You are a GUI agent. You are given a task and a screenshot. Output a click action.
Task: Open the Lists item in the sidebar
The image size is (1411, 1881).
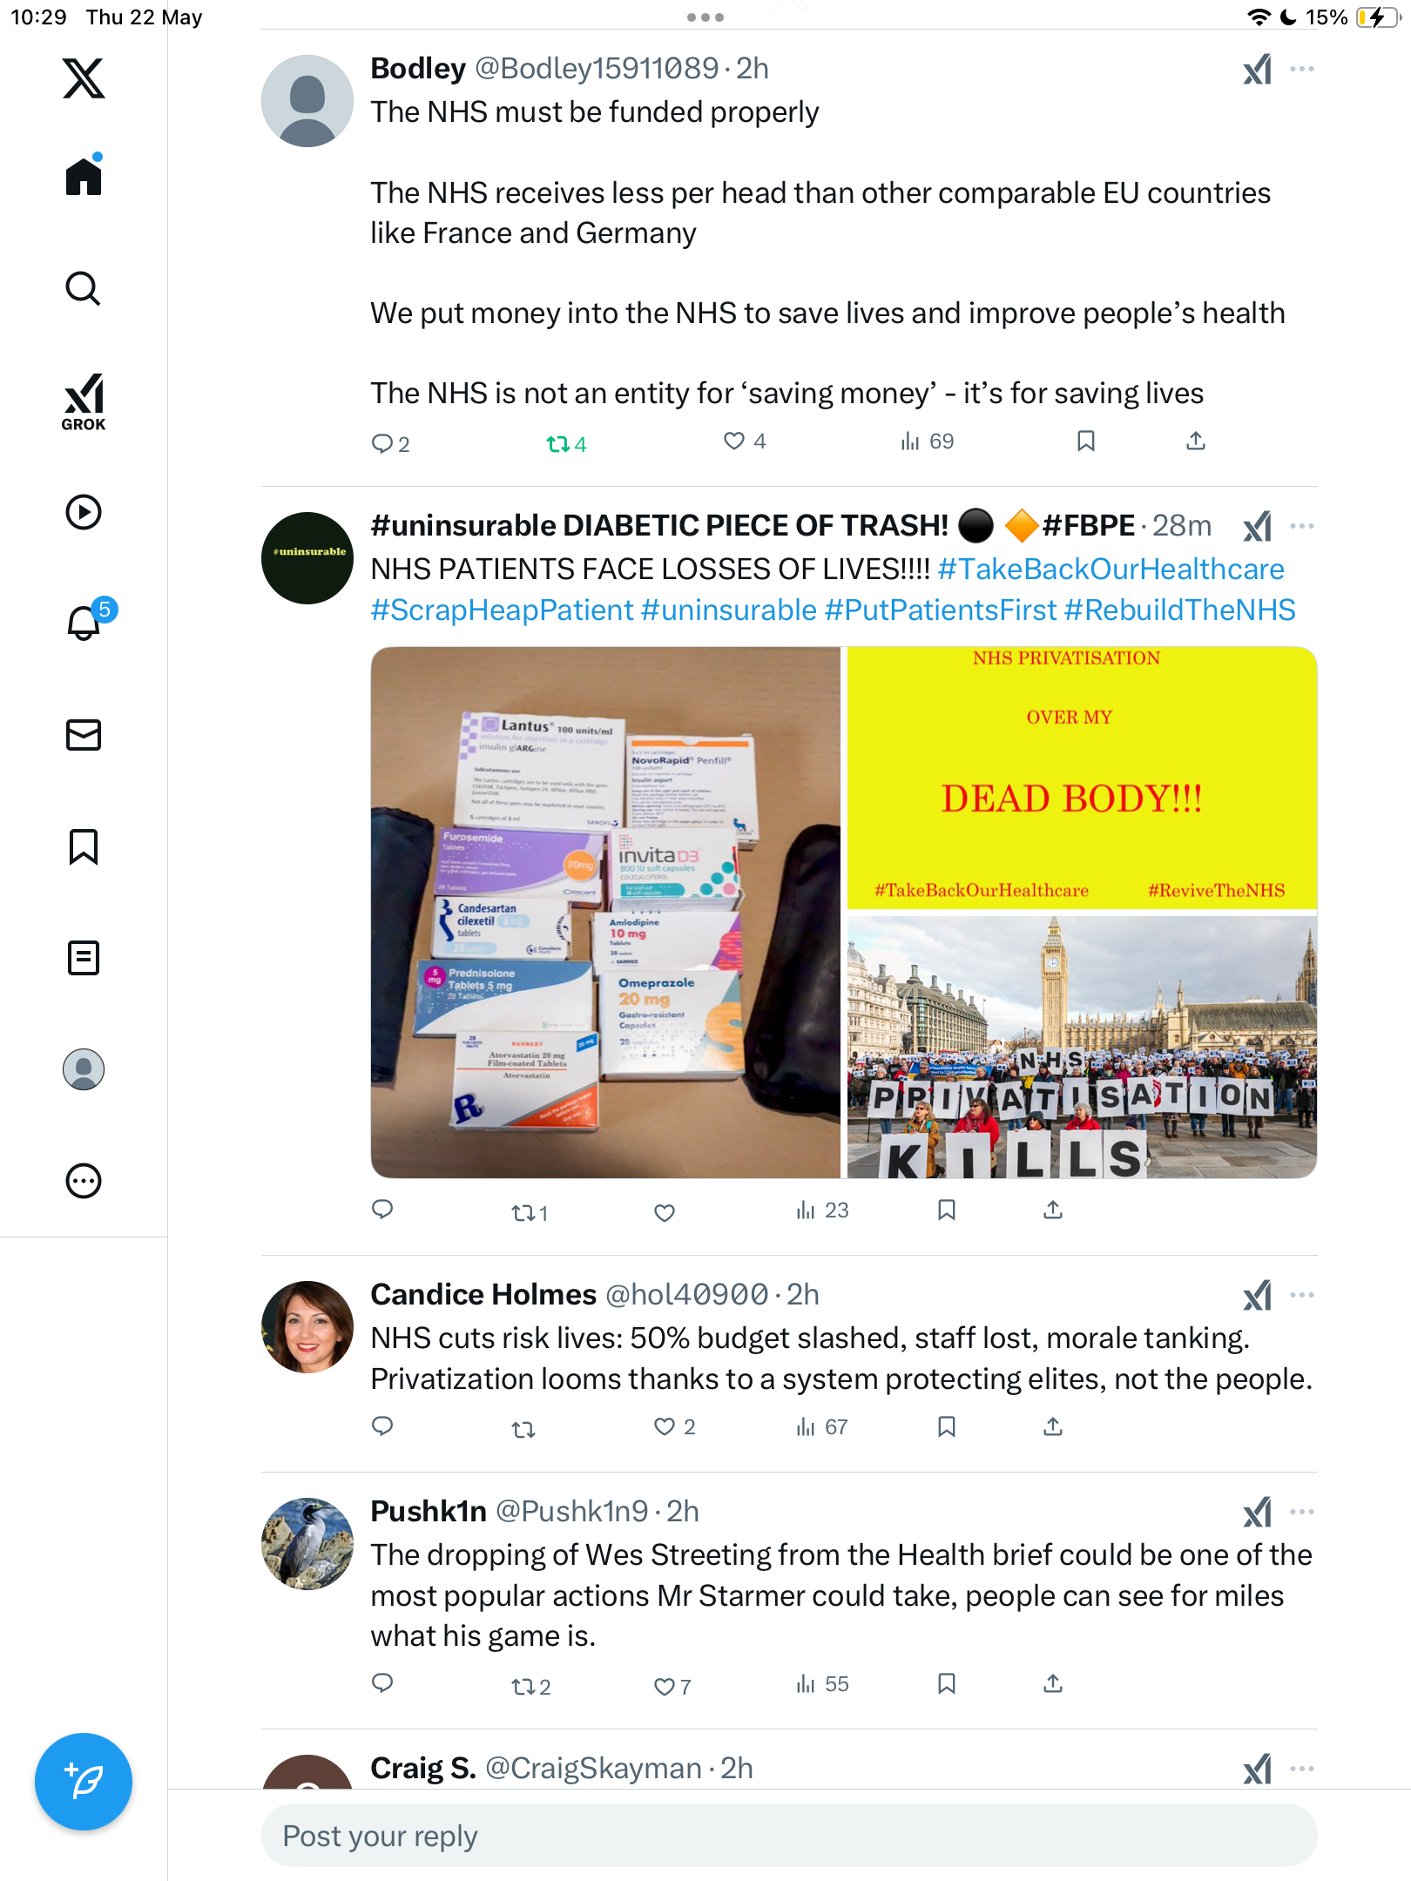[x=84, y=958]
